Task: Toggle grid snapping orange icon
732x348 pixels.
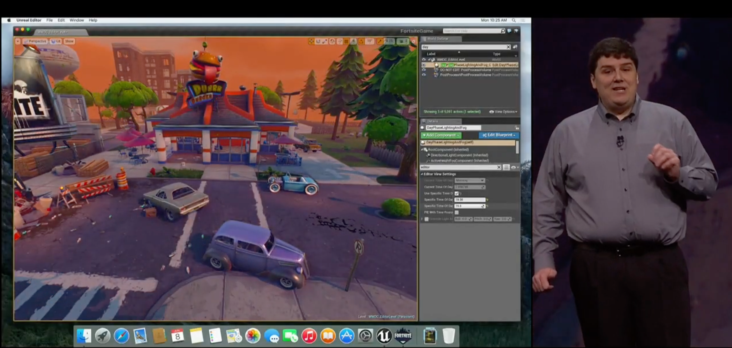Action: coord(346,41)
